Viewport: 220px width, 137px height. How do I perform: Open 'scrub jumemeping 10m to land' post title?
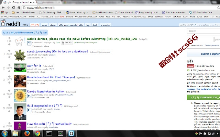point(57,51)
